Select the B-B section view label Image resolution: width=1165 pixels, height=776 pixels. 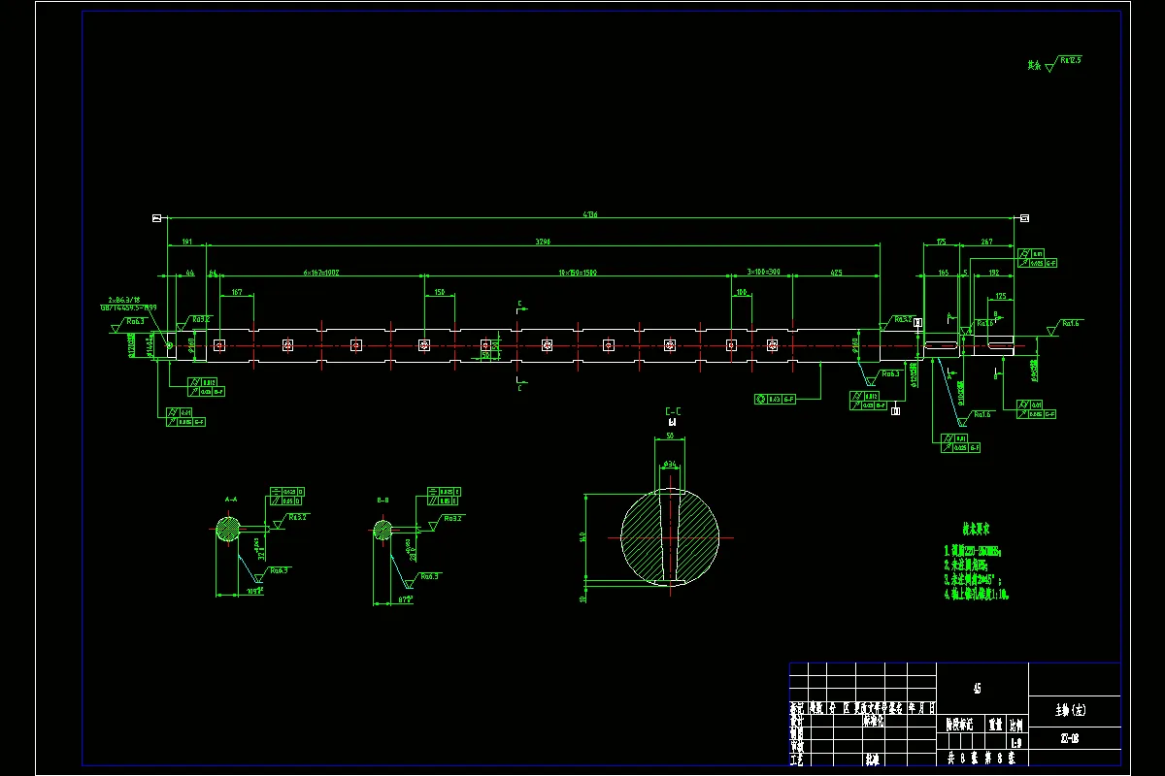(383, 499)
